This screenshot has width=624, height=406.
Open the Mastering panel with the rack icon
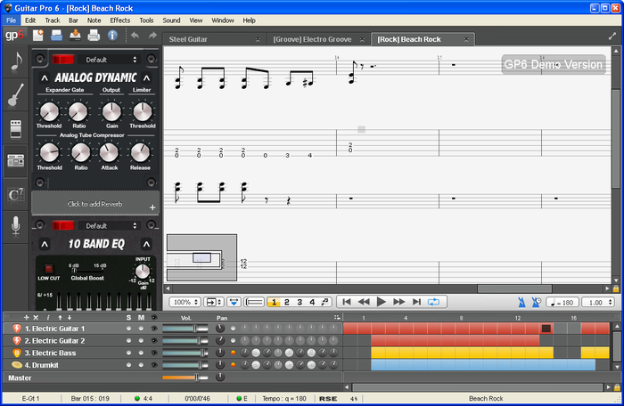(x=15, y=161)
